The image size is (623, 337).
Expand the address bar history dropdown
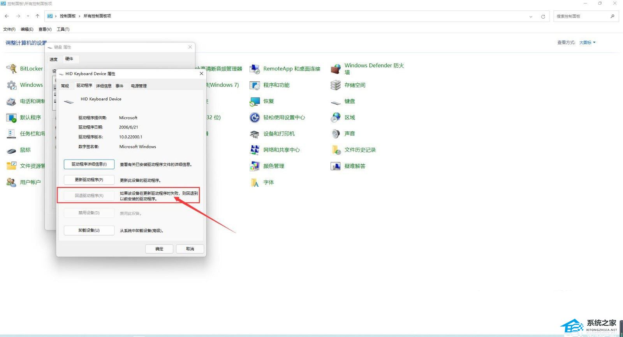531,16
